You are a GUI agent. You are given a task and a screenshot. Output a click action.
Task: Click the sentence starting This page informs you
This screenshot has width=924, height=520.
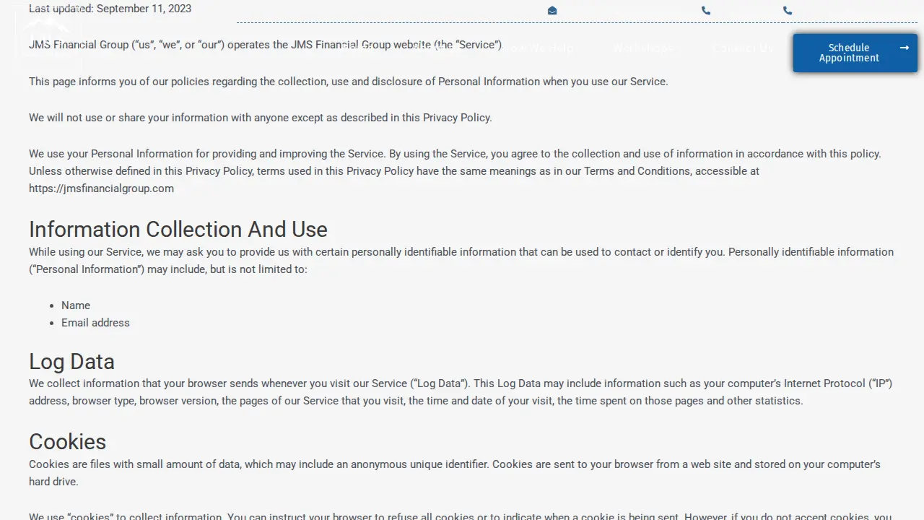point(349,82)
